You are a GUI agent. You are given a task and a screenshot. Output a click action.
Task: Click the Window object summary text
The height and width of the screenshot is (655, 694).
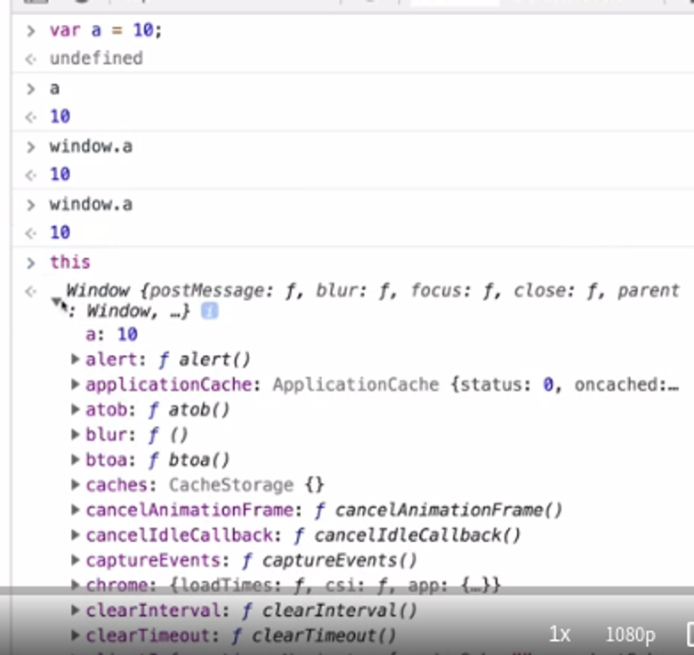coord(373,301)
